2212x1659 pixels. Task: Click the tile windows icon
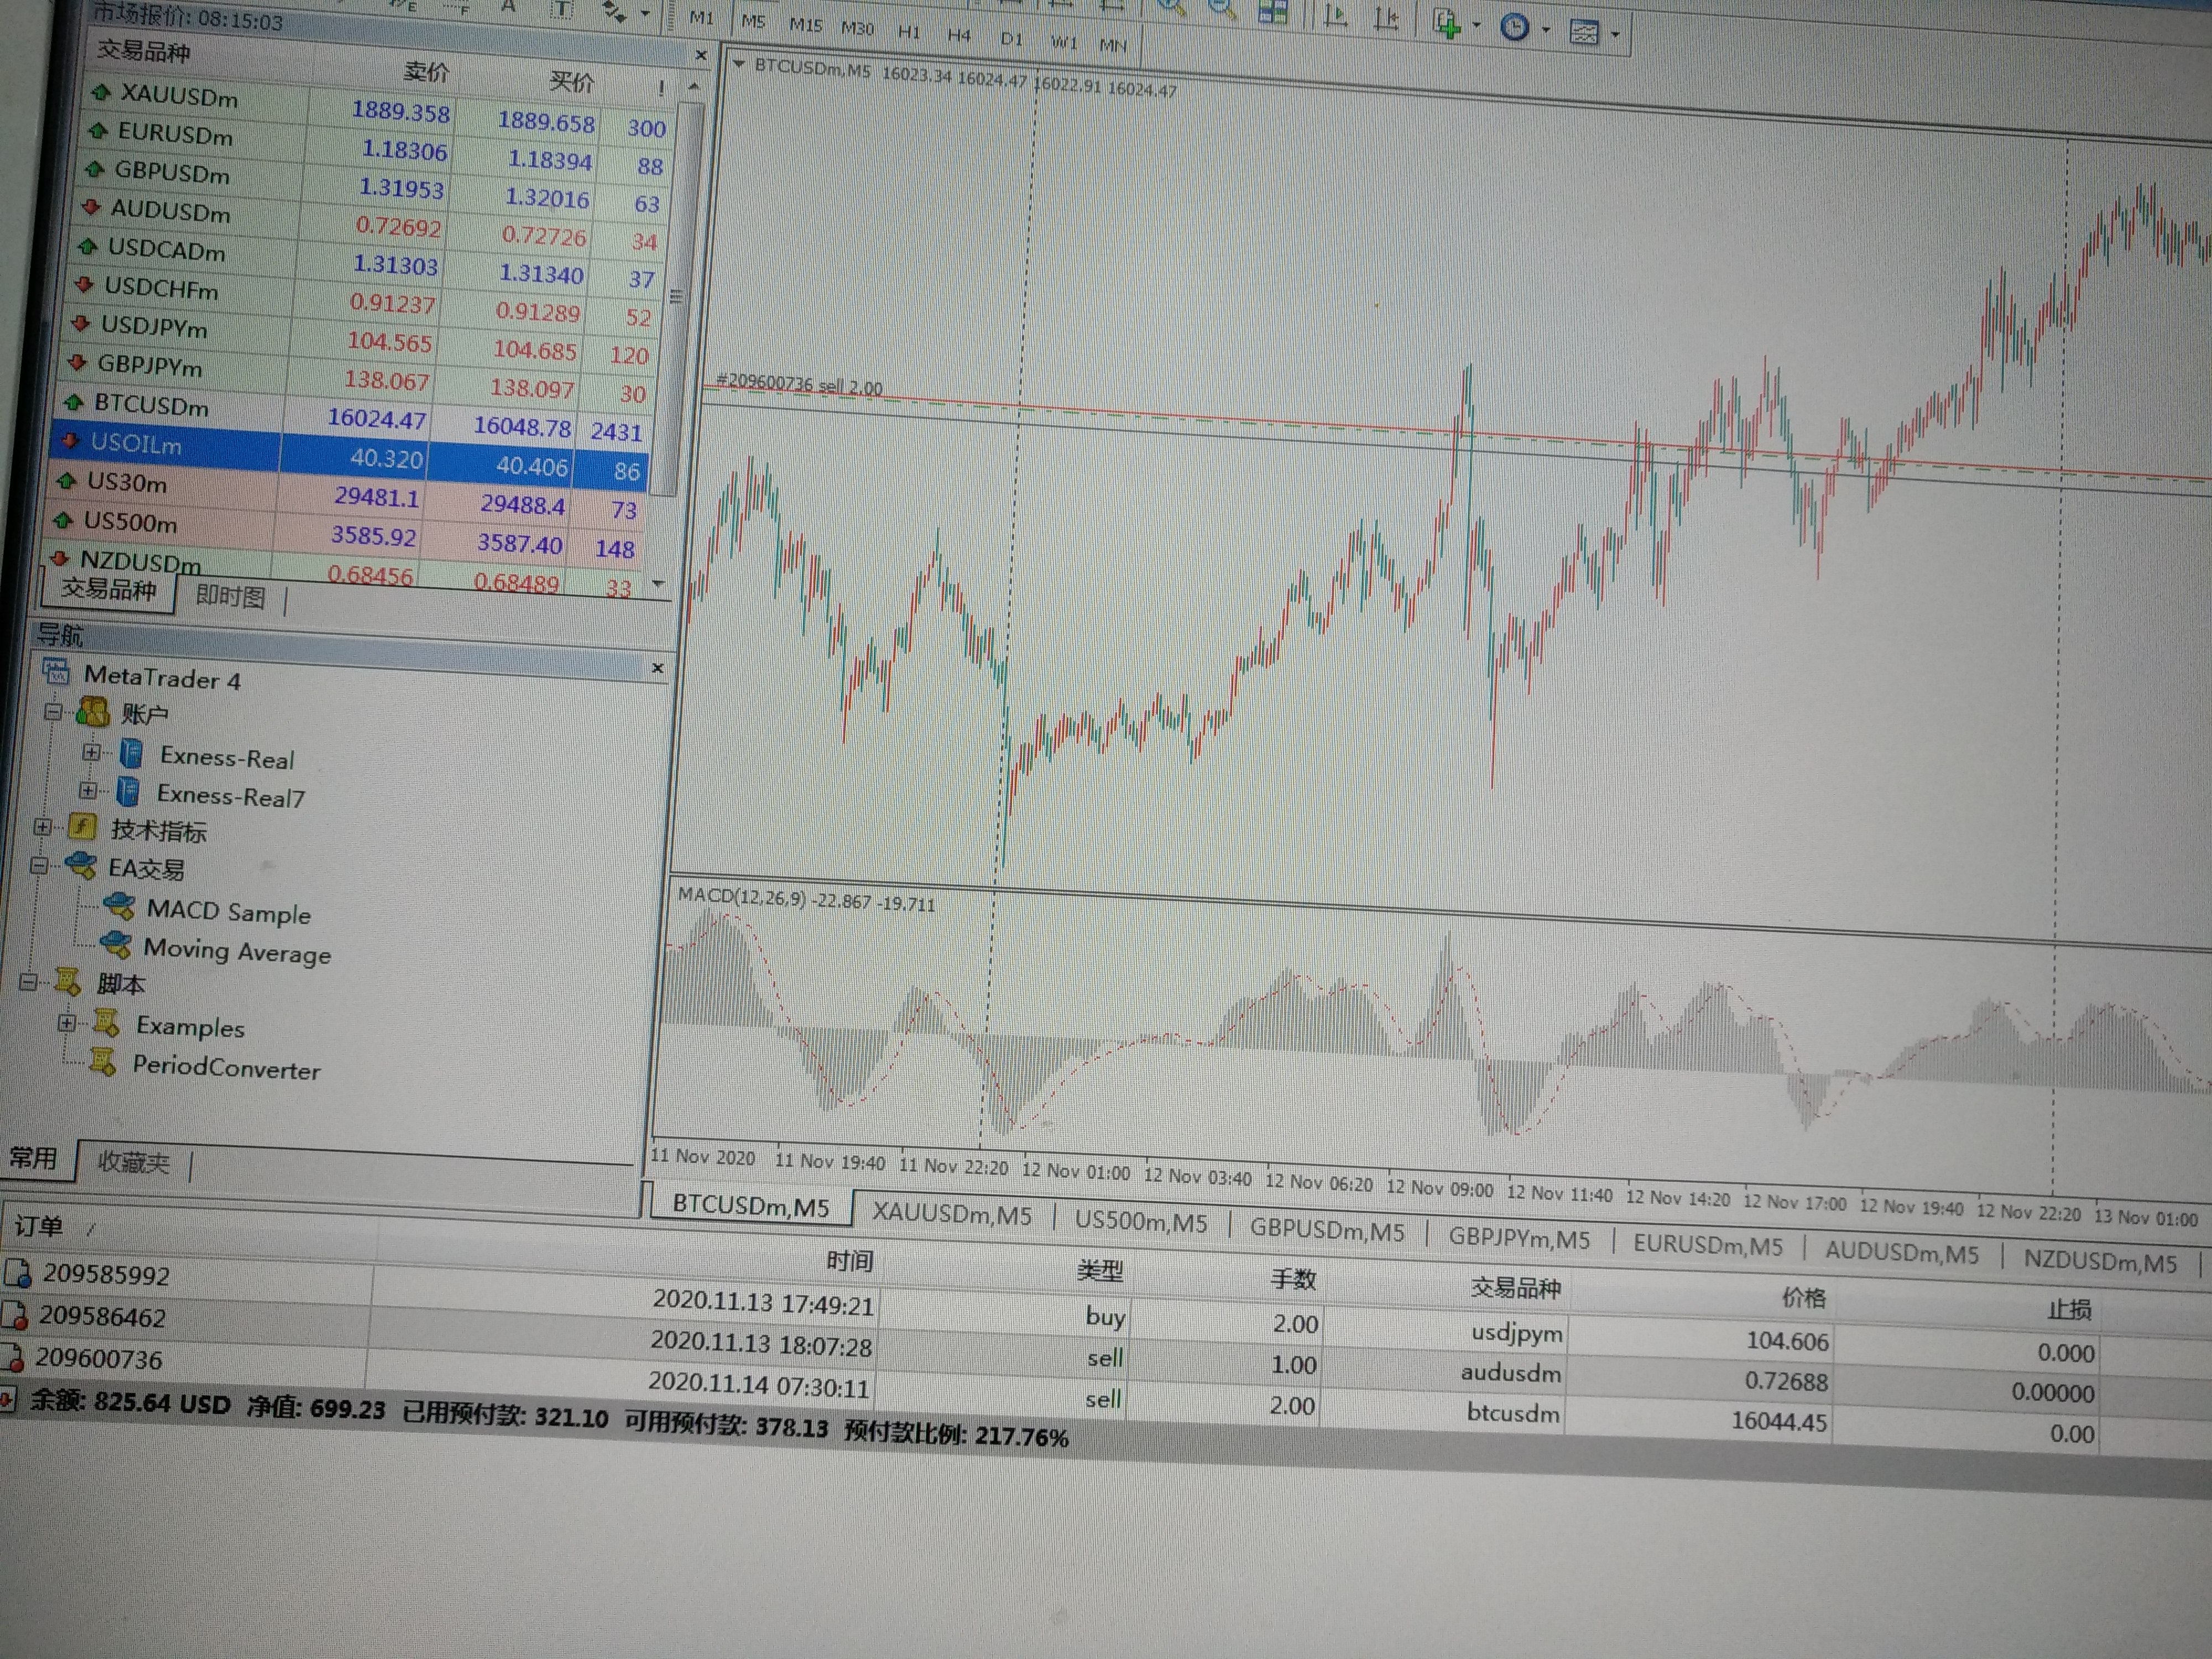pos(1273,12)
